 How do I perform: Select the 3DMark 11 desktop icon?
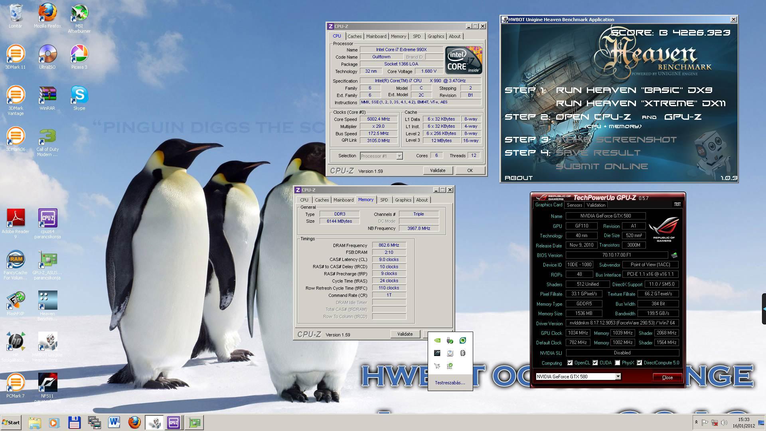coord(16,57)
